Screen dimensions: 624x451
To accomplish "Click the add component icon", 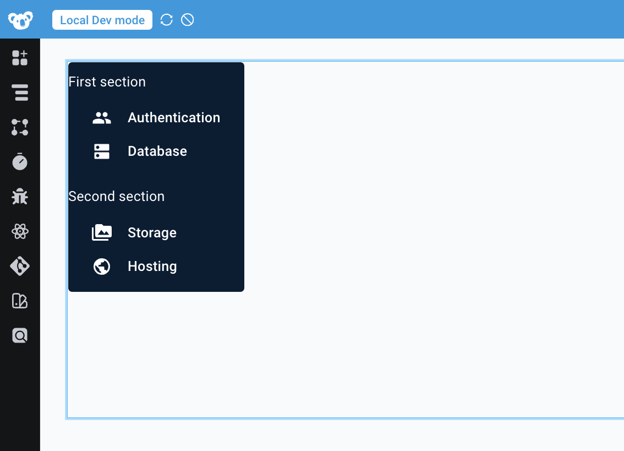I will pyautogui.click(x=20, y=58).
